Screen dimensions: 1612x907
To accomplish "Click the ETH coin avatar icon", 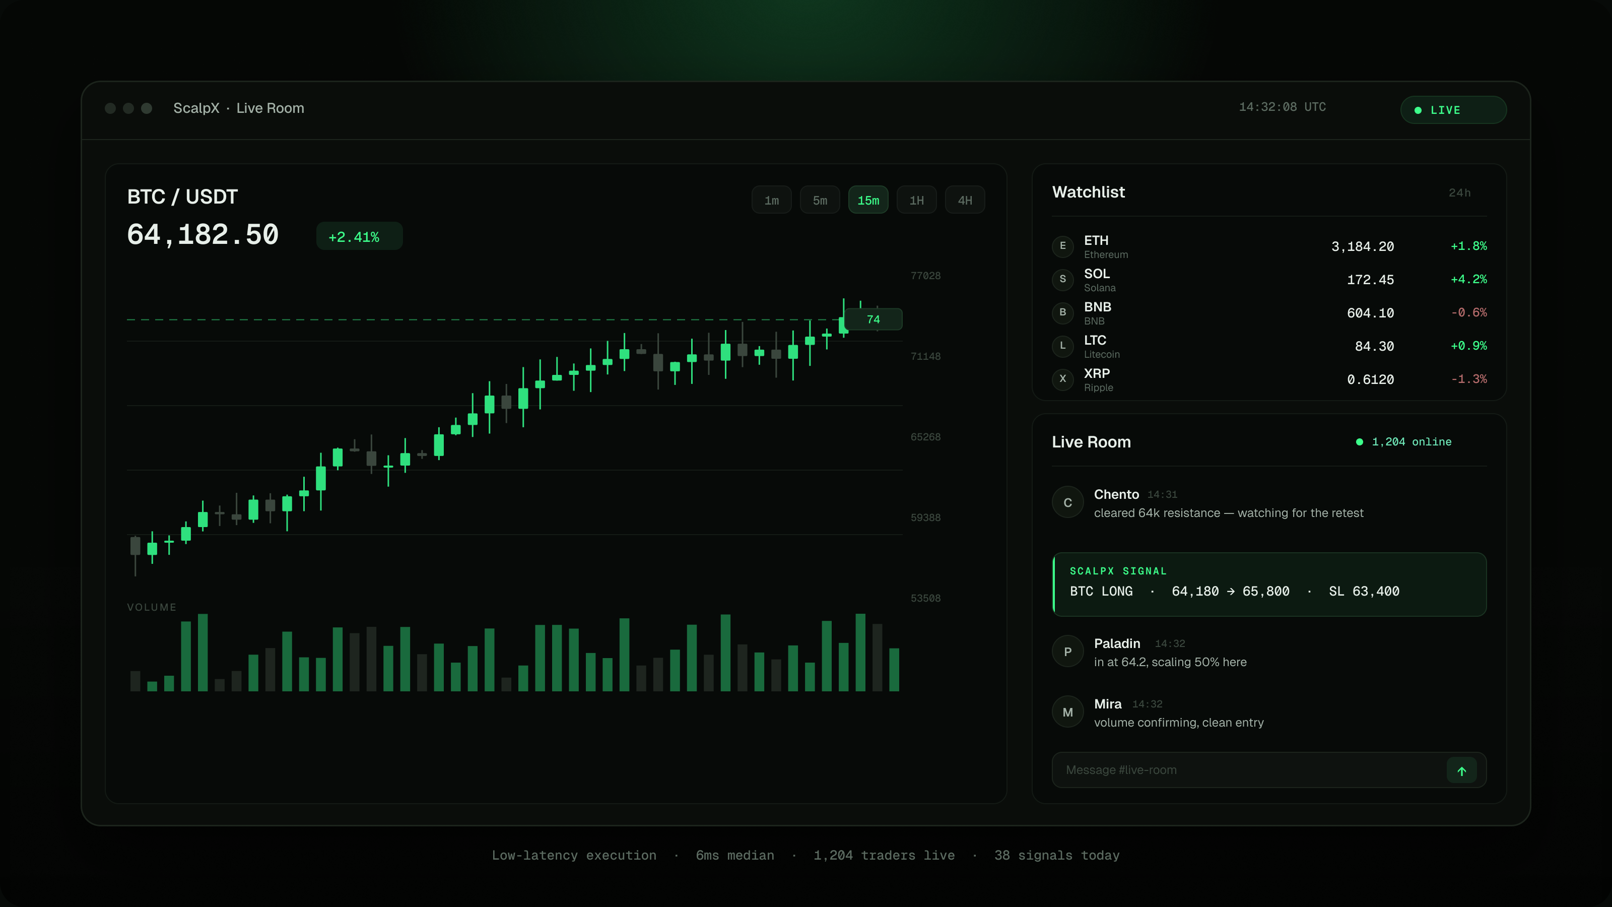I will point(1062,246).
